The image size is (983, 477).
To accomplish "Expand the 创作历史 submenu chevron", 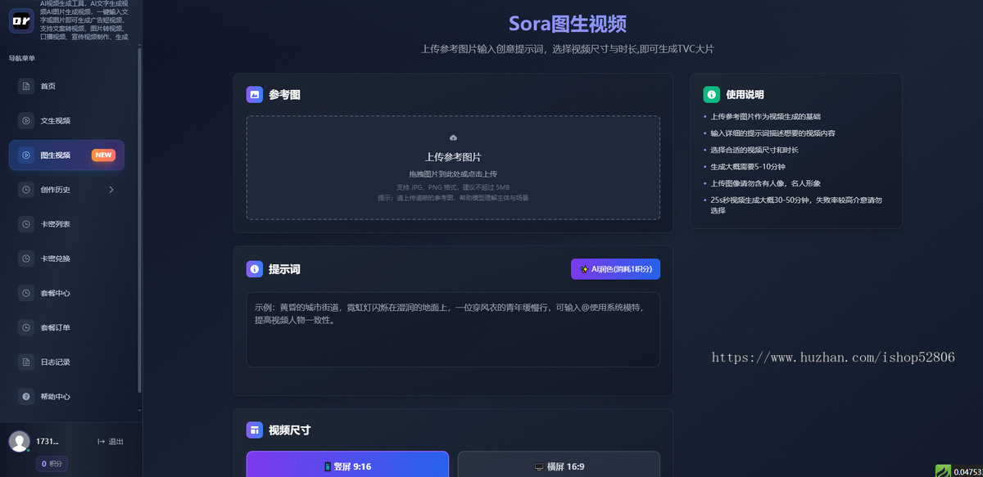I will coord(111,190).
